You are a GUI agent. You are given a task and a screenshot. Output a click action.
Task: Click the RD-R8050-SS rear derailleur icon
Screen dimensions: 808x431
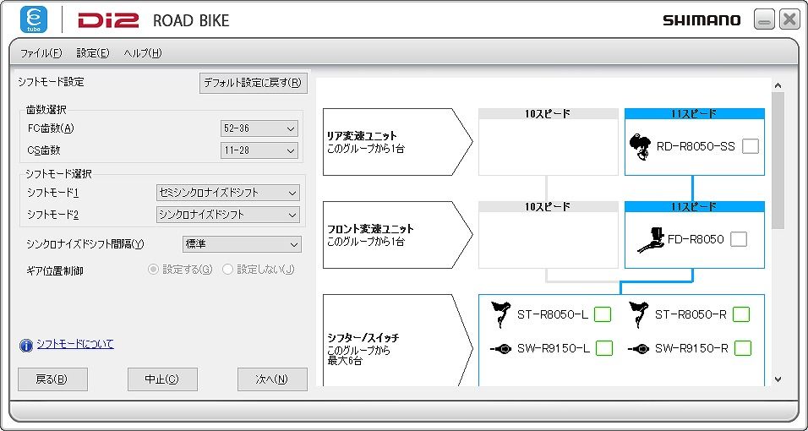tap(640, 146)
